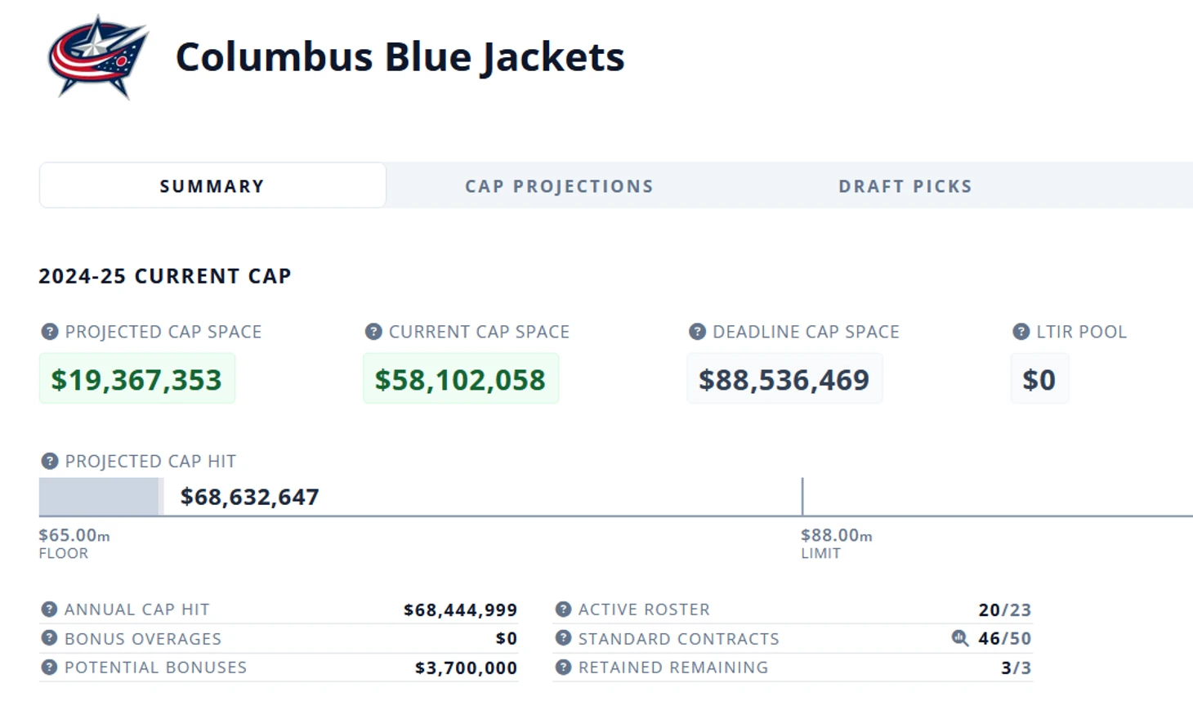The width and height of the screenshot is (1193, 728).
Task: Open the magnifier icon next to 46/50
Action: [x=960, y=638]
